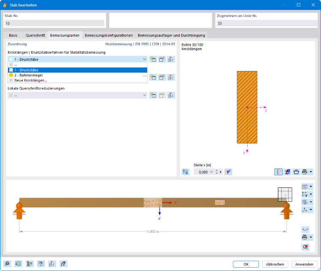Open member view print options arrow
This screenshot has width=321, height=271.
click(x=311, y=238)
